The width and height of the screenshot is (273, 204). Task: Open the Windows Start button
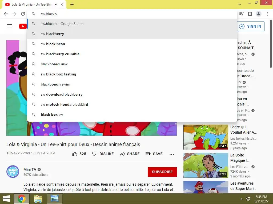pos(6,199)
